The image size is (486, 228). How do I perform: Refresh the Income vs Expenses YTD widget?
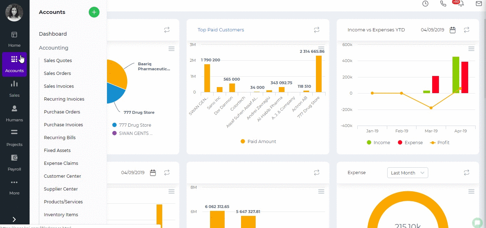click(x=466, y=30)
